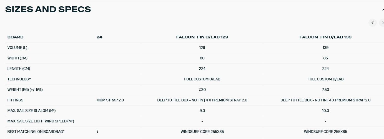Click the TECHNOLOGY row label
The width and height of the screenshot is (384, 139).
coord(19,79)
